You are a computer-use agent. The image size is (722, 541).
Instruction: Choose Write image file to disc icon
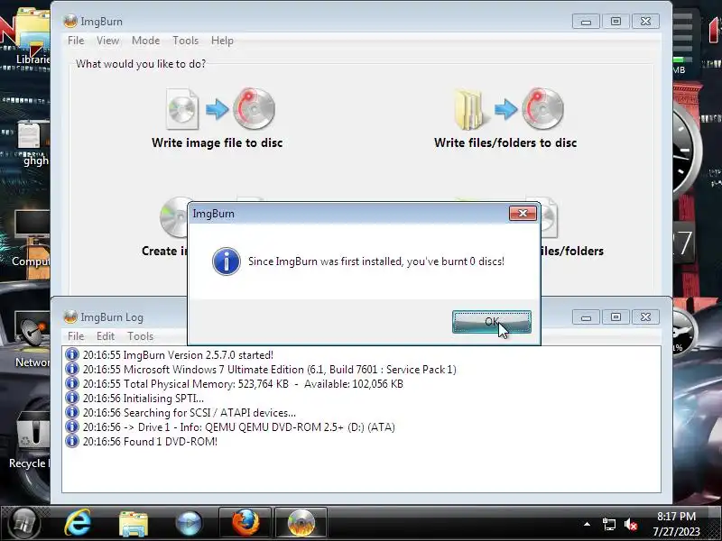pyautogui.click(x=220, y=108)
